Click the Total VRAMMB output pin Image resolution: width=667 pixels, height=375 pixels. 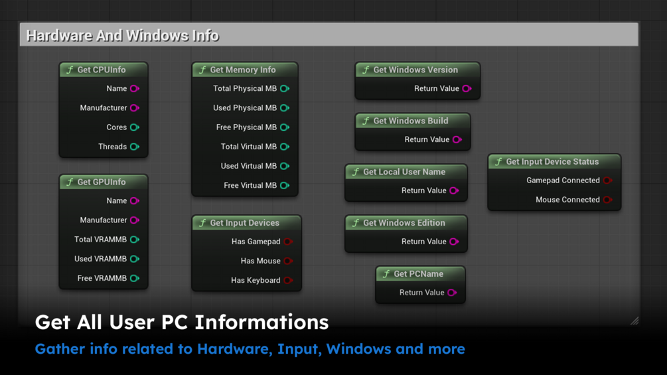135,240
